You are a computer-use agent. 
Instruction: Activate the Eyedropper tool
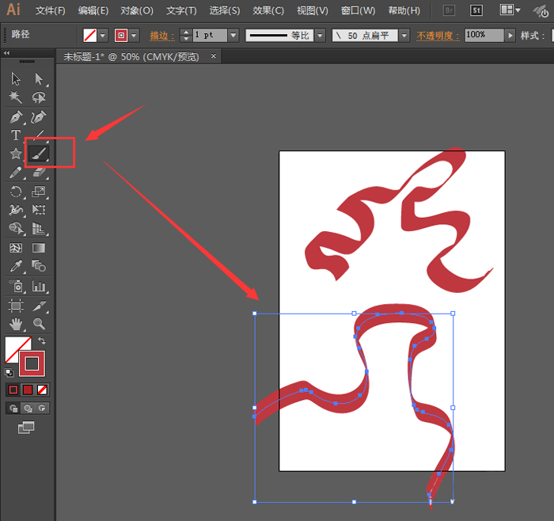tap(16, 267)
